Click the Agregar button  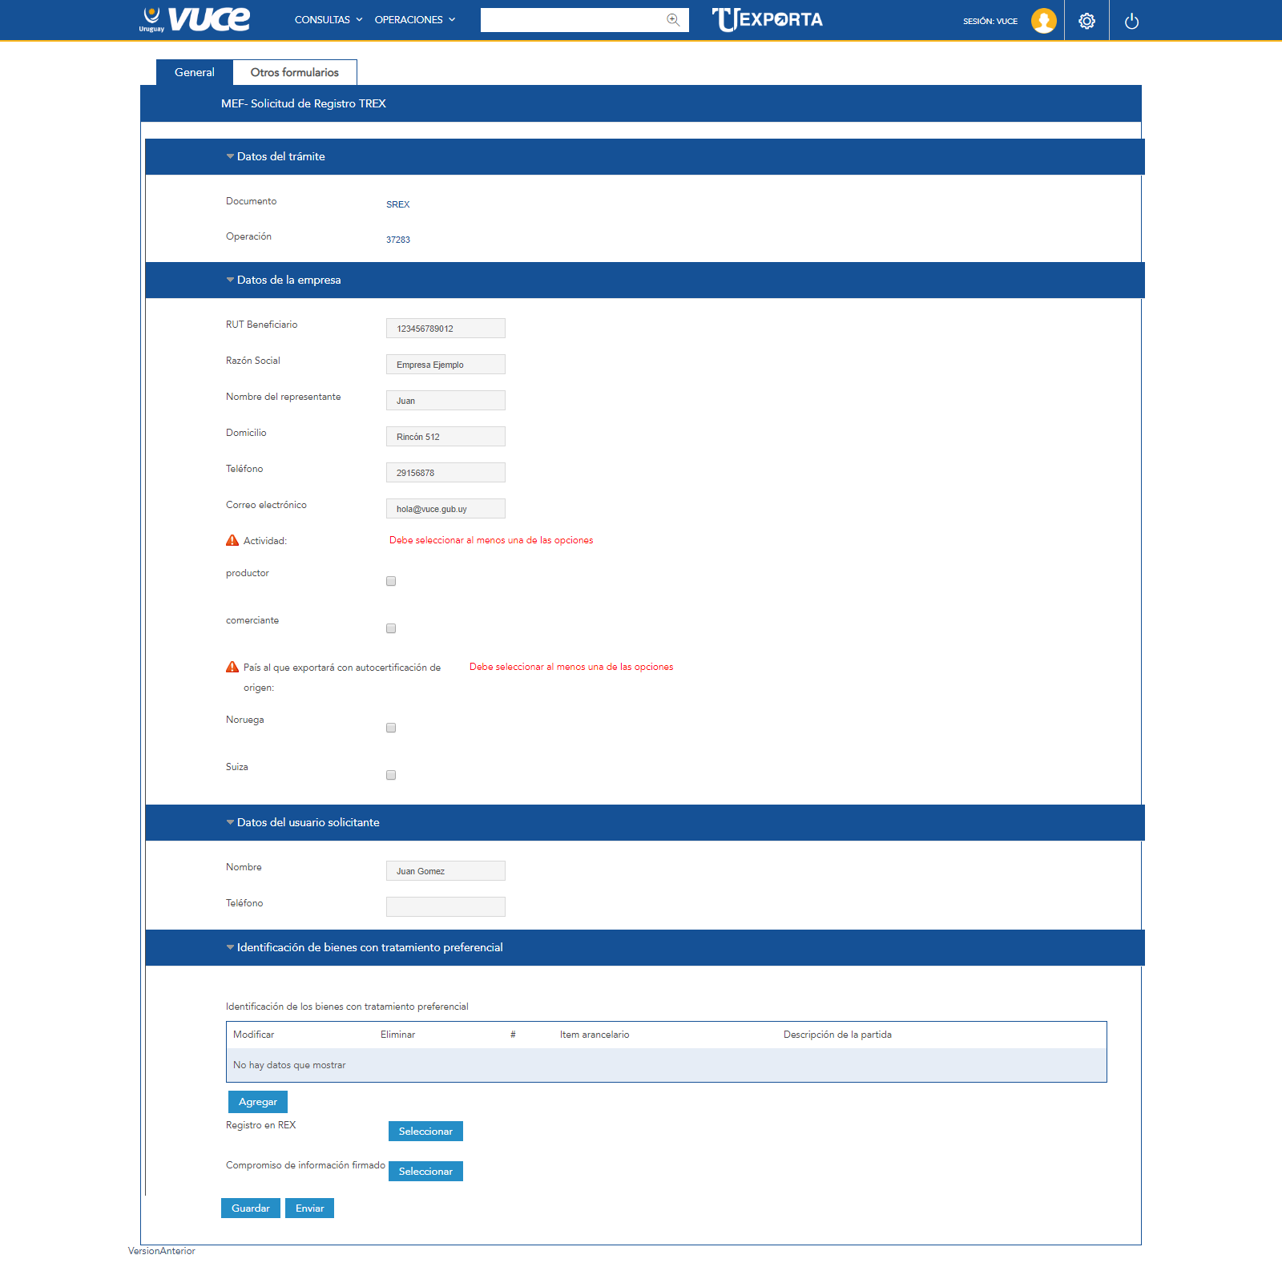click(x=257, y=1102)
